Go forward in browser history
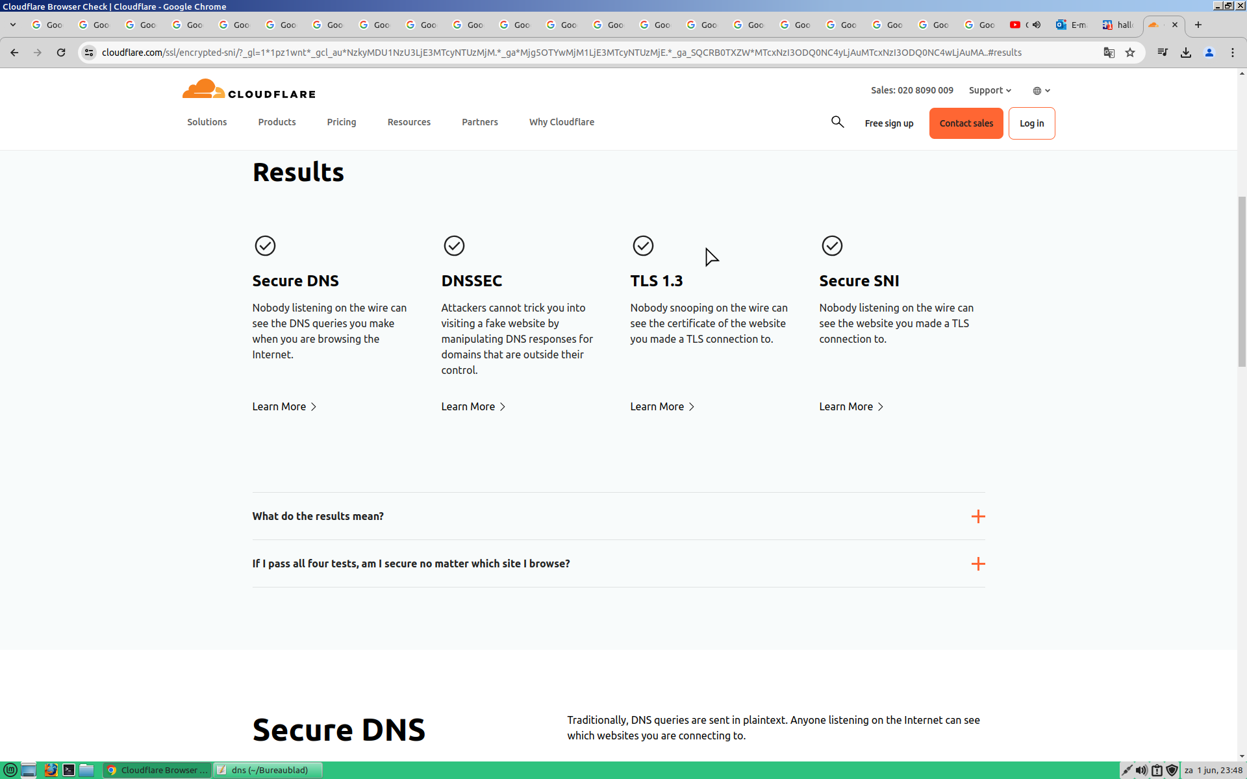The width and height of the screenshot is (1247, 779). click(x=38, y=53)
